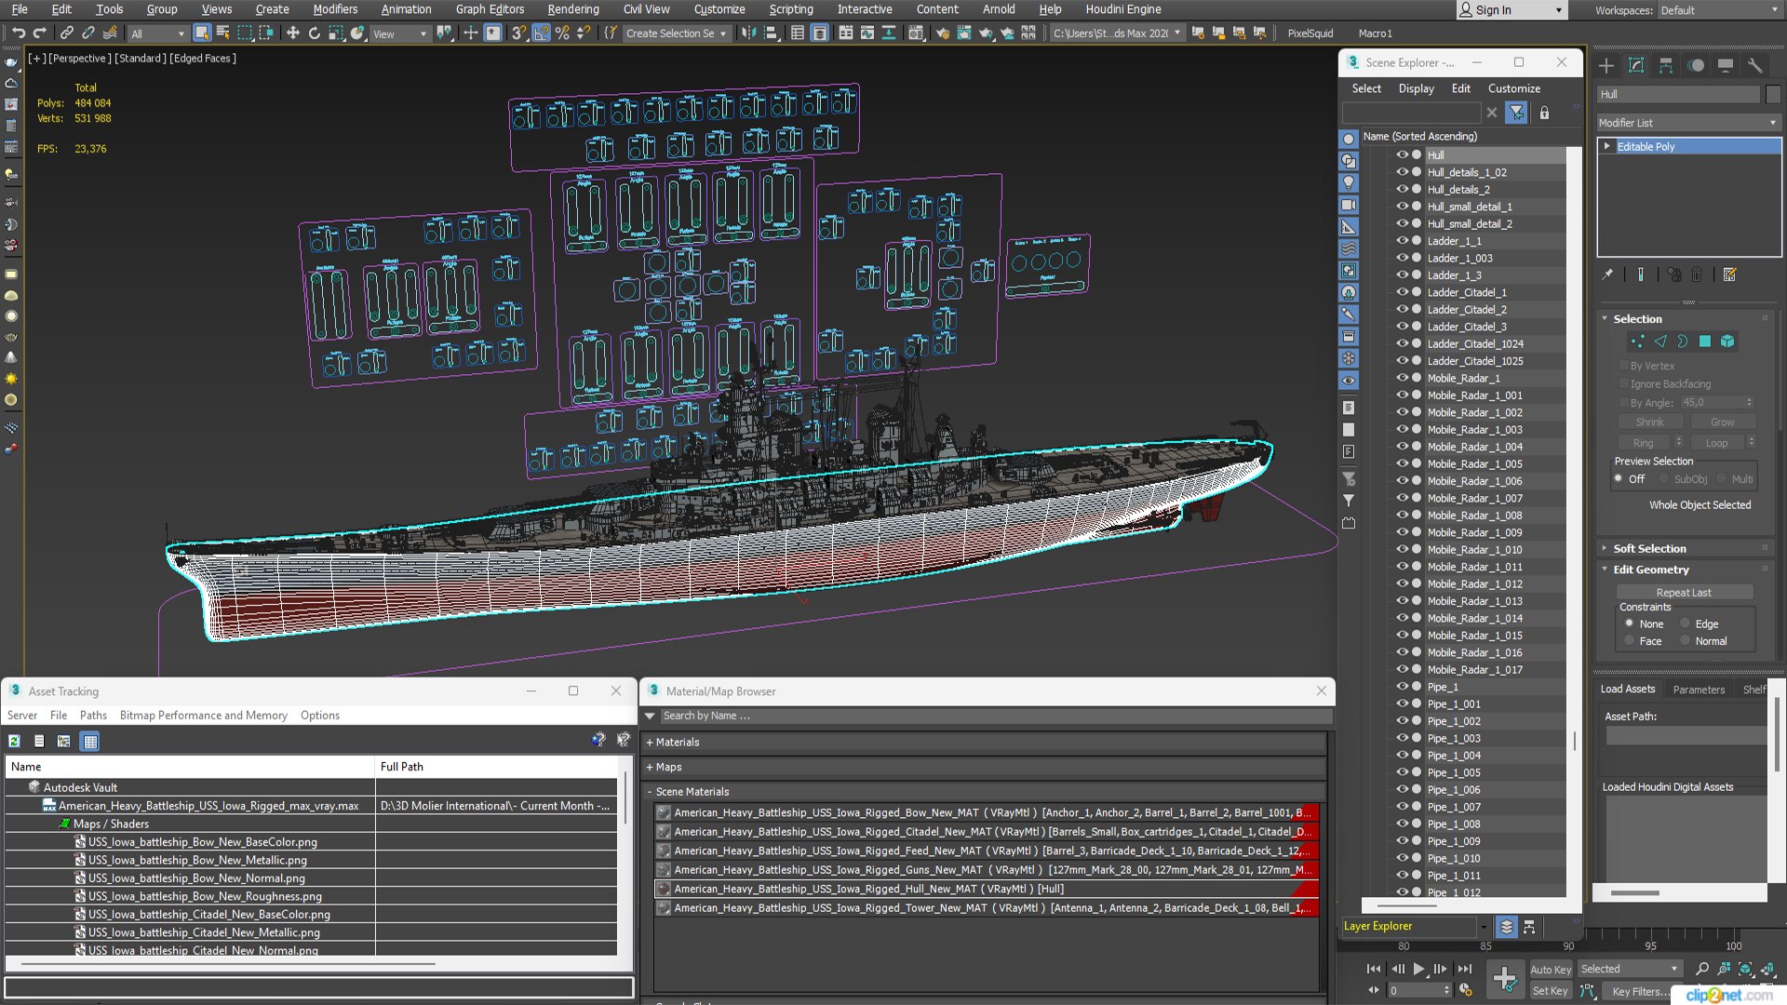
Task: Activate Select and Link tool
Action: coord(66,33)
